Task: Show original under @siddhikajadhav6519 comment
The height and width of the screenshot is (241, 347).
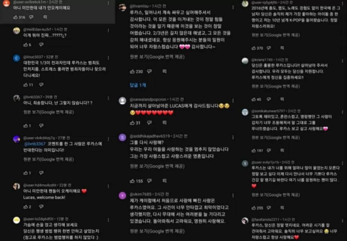Action: pos(157,166)
